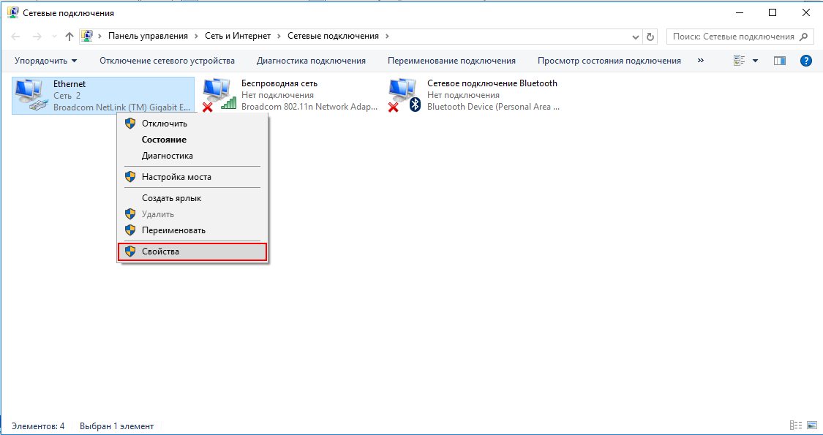Click Переименовать in the context menu
The image size is (823, 435).
[x=173, y=230]
